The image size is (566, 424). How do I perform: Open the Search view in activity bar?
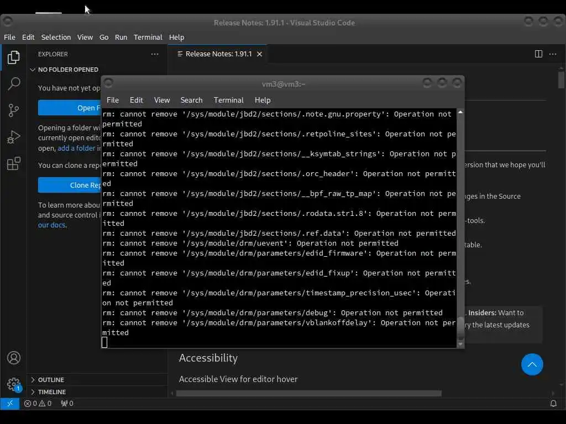[x=14, y=84]
